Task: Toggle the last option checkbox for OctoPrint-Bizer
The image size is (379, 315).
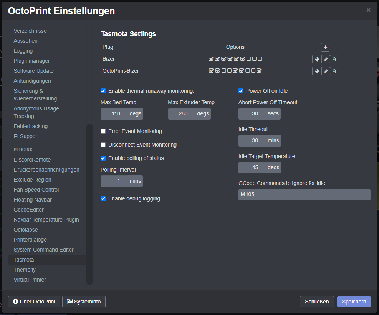Action: 260,70
